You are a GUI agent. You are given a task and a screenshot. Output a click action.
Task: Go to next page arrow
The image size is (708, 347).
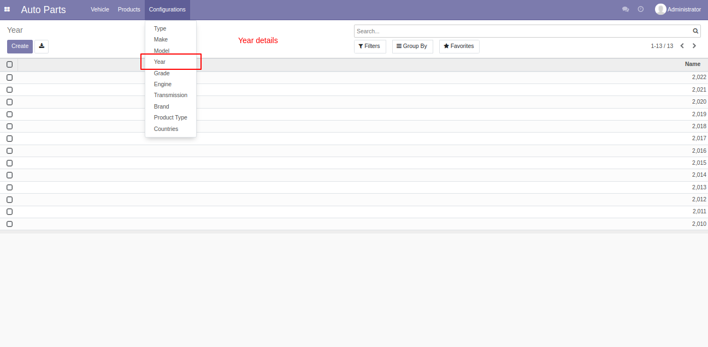pos(694,46)
